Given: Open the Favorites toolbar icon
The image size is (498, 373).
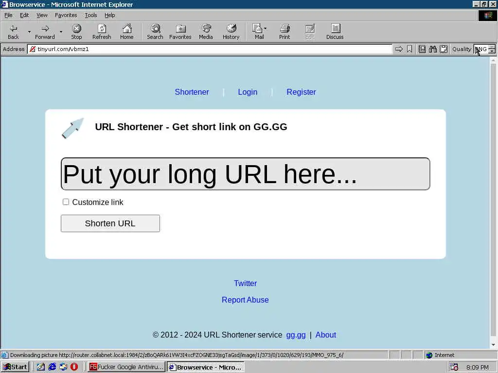Looking at the screenshot, I should coord(180,32).
